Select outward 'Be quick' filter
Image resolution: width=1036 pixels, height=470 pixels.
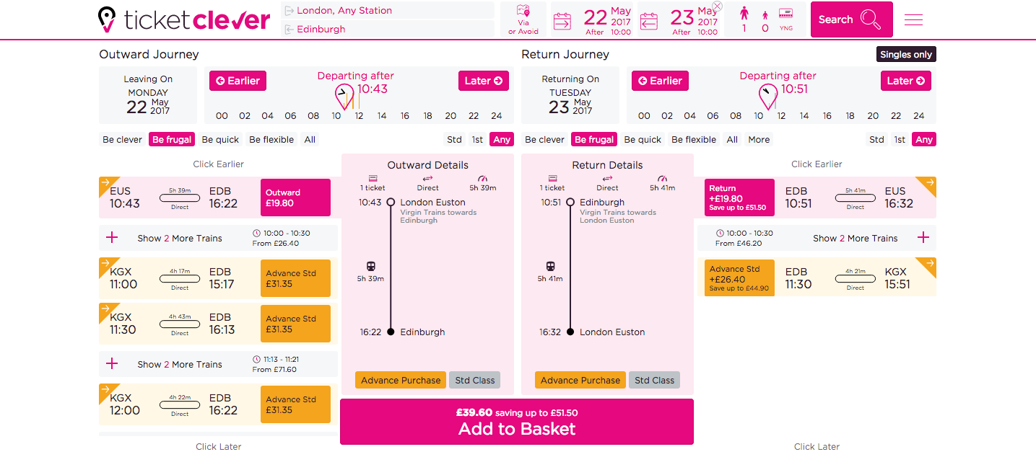click(220, 140)
